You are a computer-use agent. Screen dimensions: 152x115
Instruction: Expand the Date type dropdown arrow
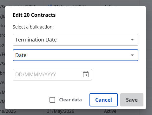click(x=132, y=55)
